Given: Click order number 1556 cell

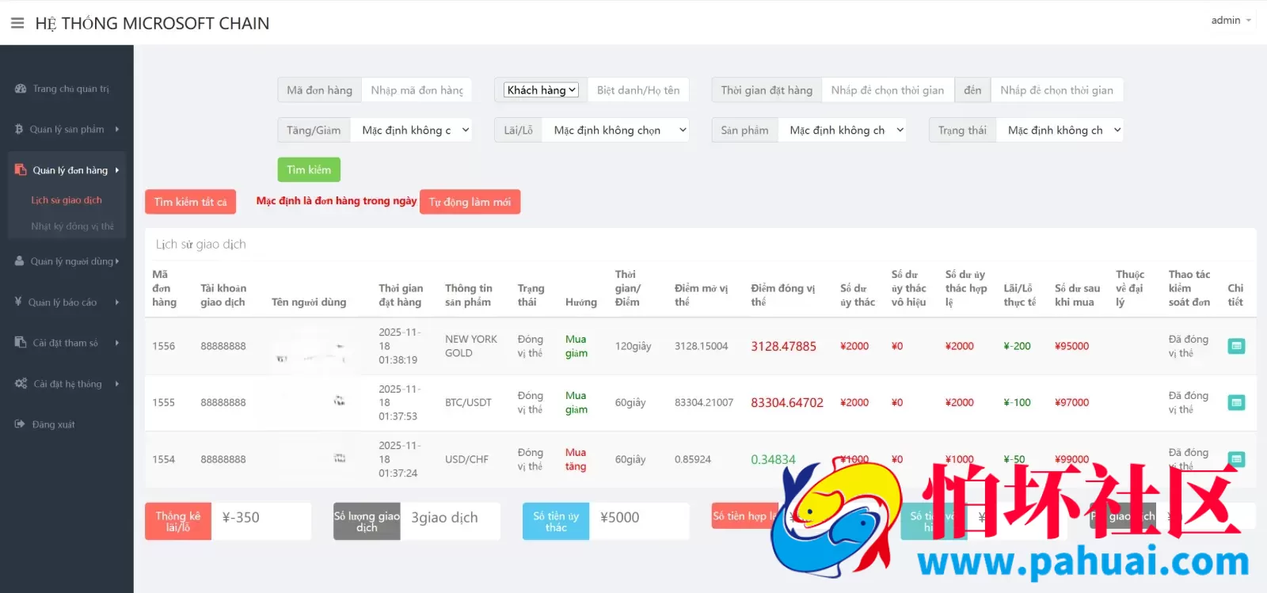Looking at the screenshot, I should [x=164, y=346].
